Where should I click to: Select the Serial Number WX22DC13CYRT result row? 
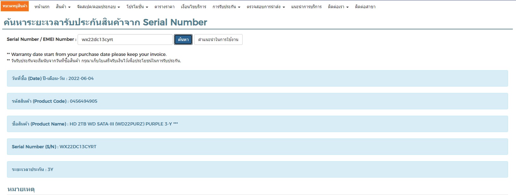257,147
